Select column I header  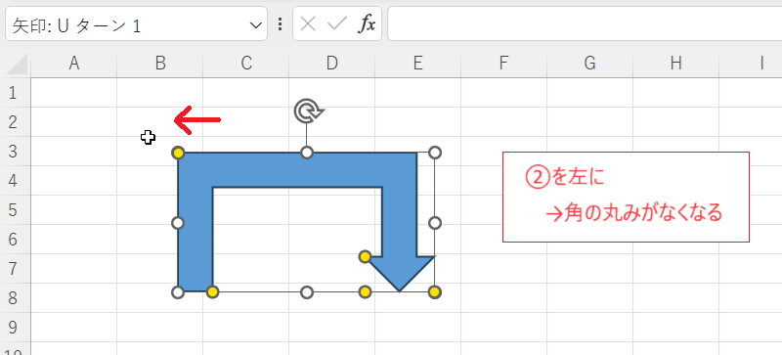751,64
